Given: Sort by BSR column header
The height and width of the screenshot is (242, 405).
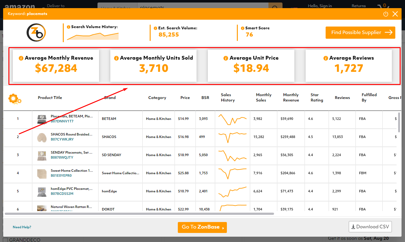Looking at the screenshot, I should pos(205,98).
